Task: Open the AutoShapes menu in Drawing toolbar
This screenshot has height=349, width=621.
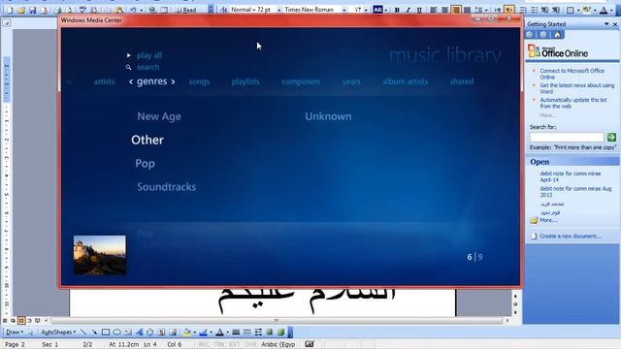Action: (58, 332)
